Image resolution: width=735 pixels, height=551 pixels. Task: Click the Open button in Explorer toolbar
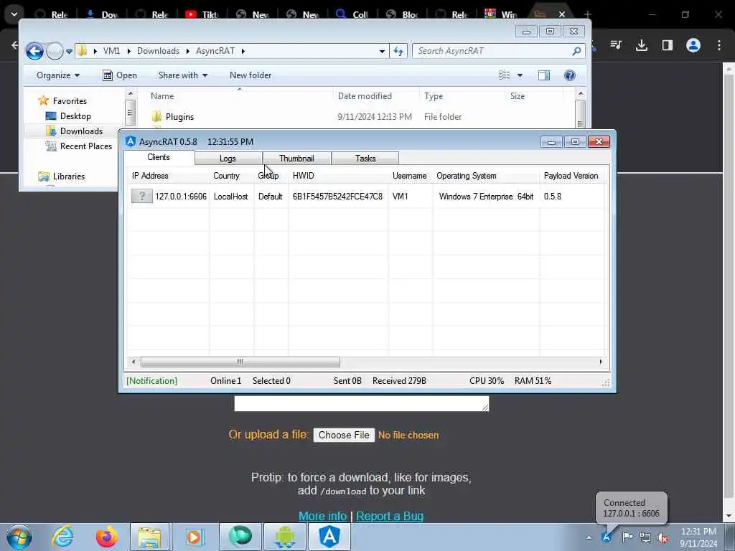point(120,75)
